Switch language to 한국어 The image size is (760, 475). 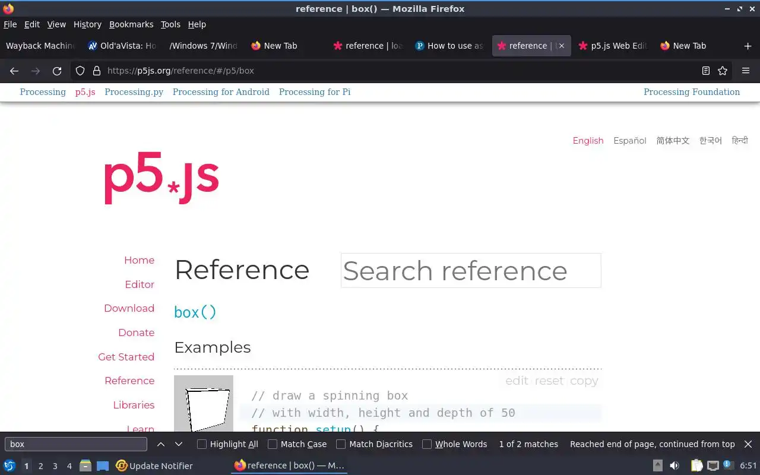coord(710,141)
